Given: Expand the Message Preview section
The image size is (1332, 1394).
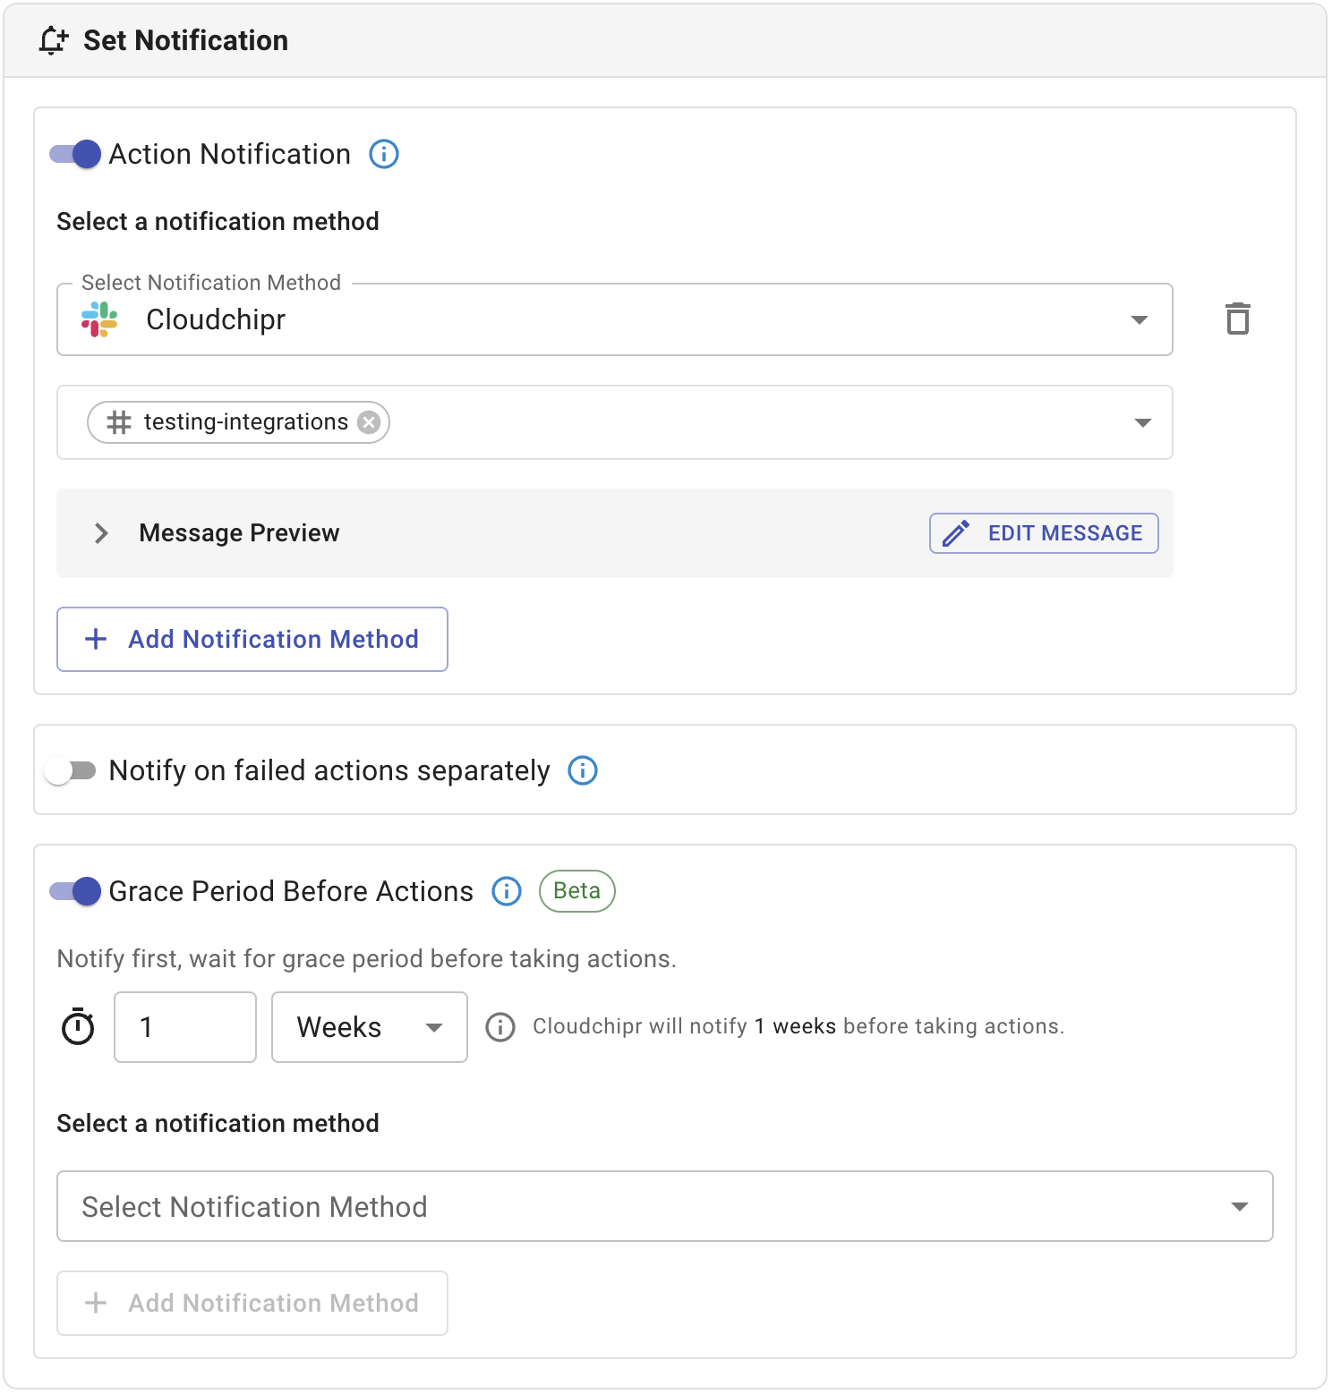Looking at the screenshot, I should coord(102,533).
